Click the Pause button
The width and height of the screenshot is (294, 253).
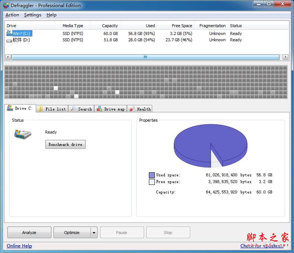pos(122,233)
